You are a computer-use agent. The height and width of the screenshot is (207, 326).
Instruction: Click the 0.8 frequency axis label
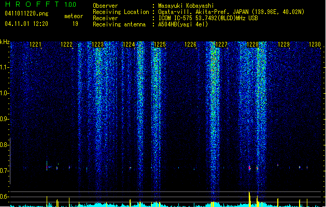coord(4,145)
